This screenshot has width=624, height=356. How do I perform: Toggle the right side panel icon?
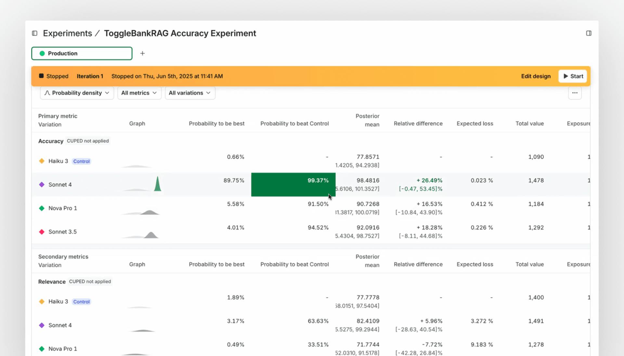[589, 33]
